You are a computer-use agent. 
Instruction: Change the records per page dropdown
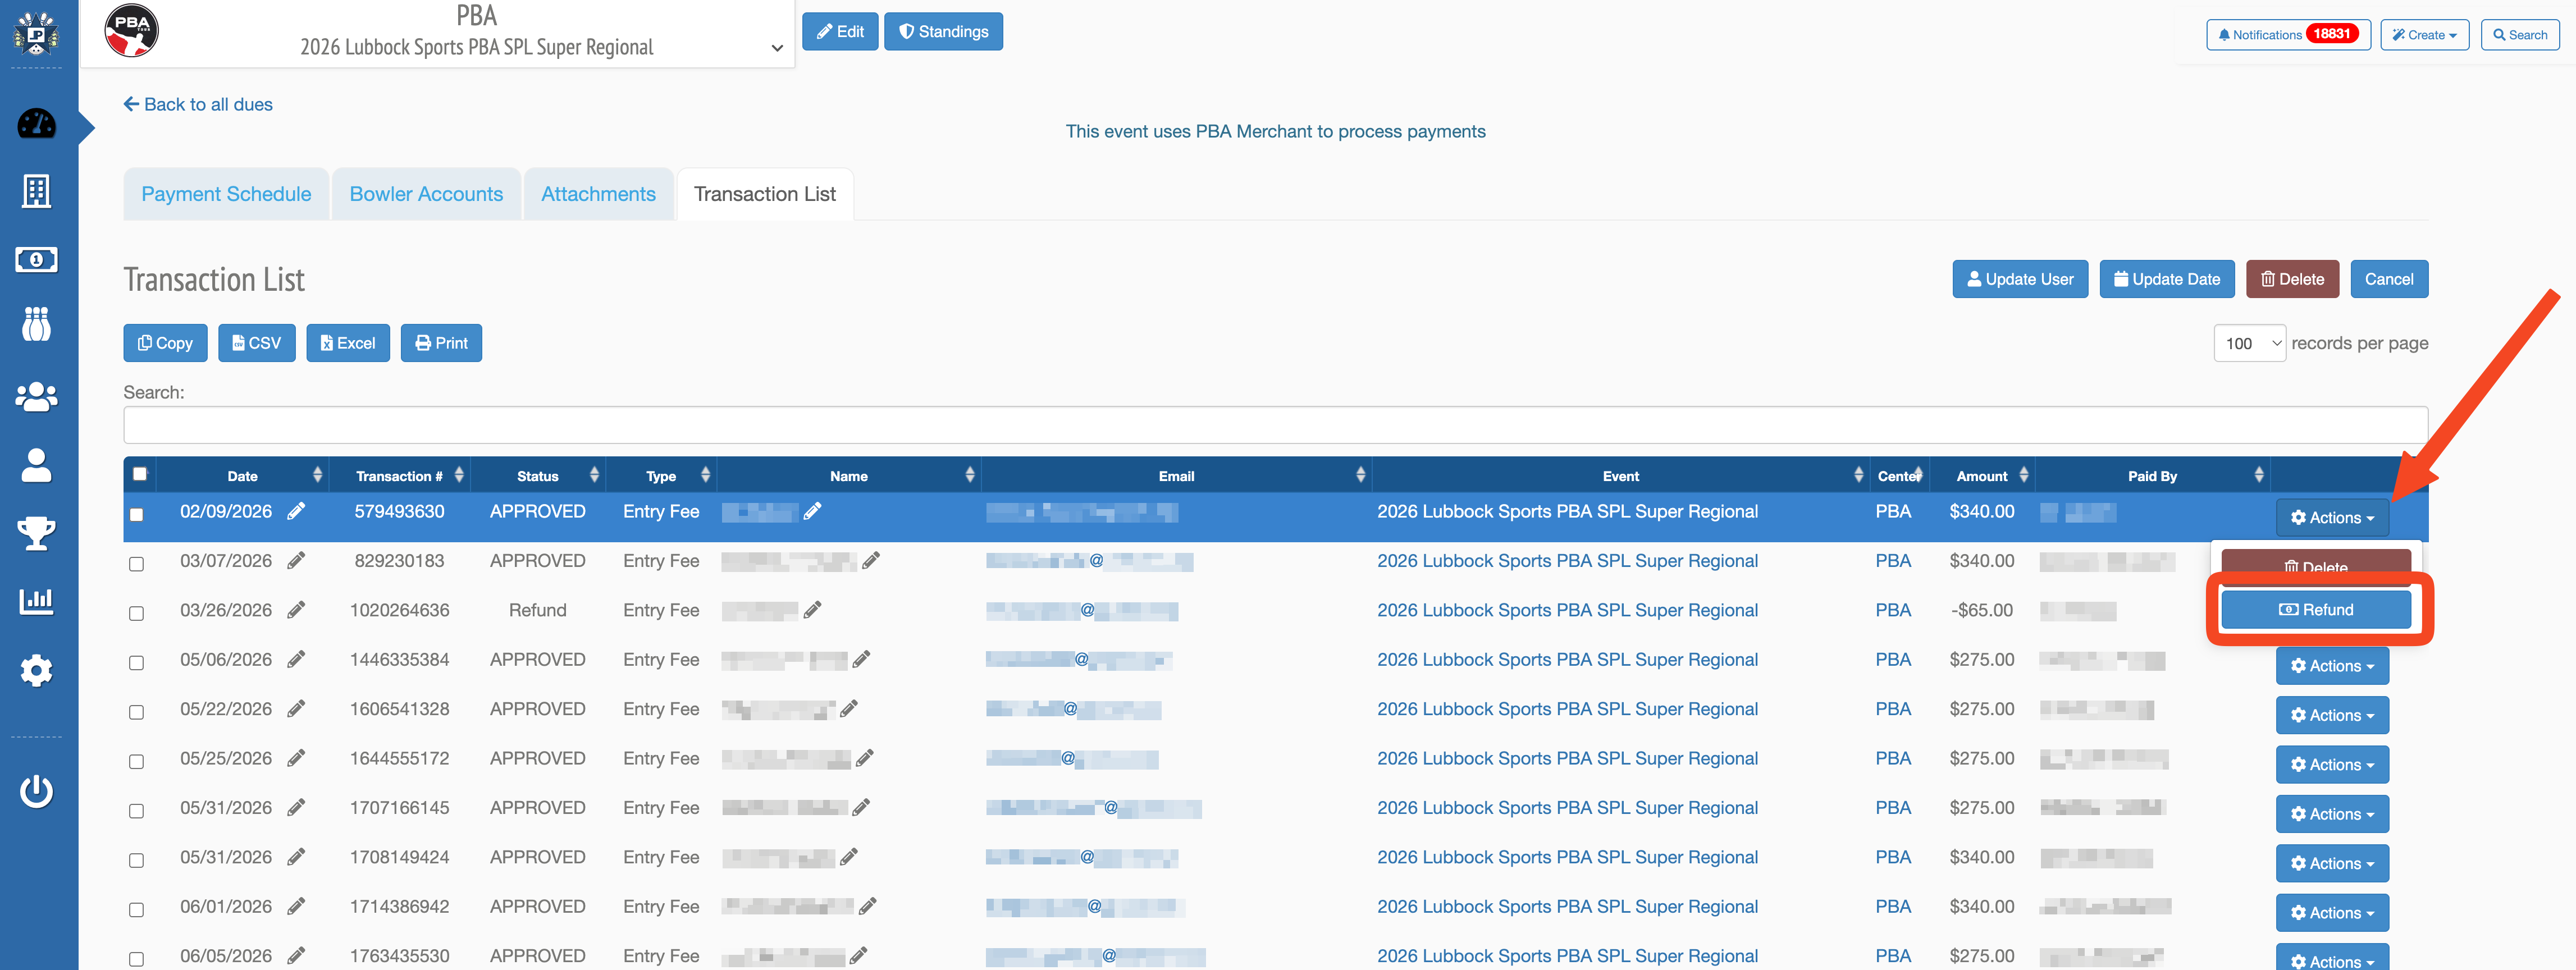coord(2249,343)
